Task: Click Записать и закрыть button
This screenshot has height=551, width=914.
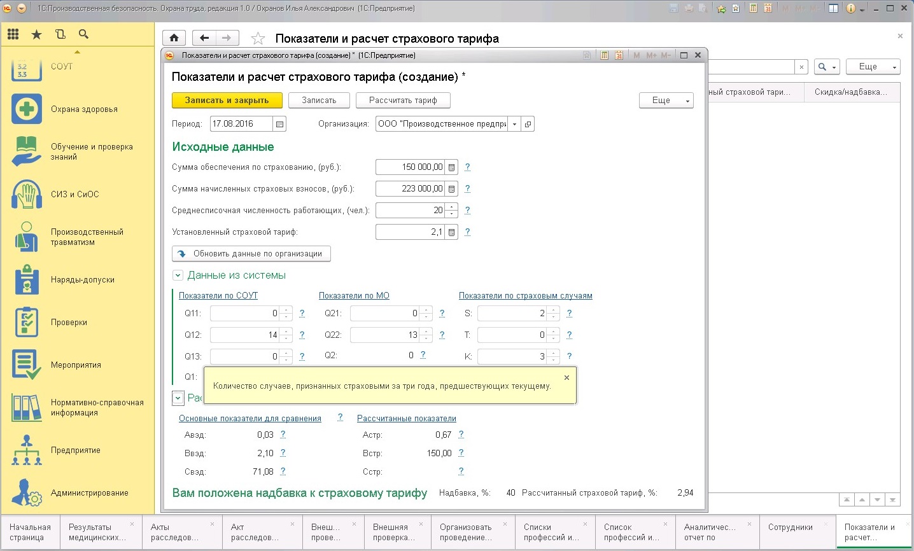Action: click(x=227, y=101)
